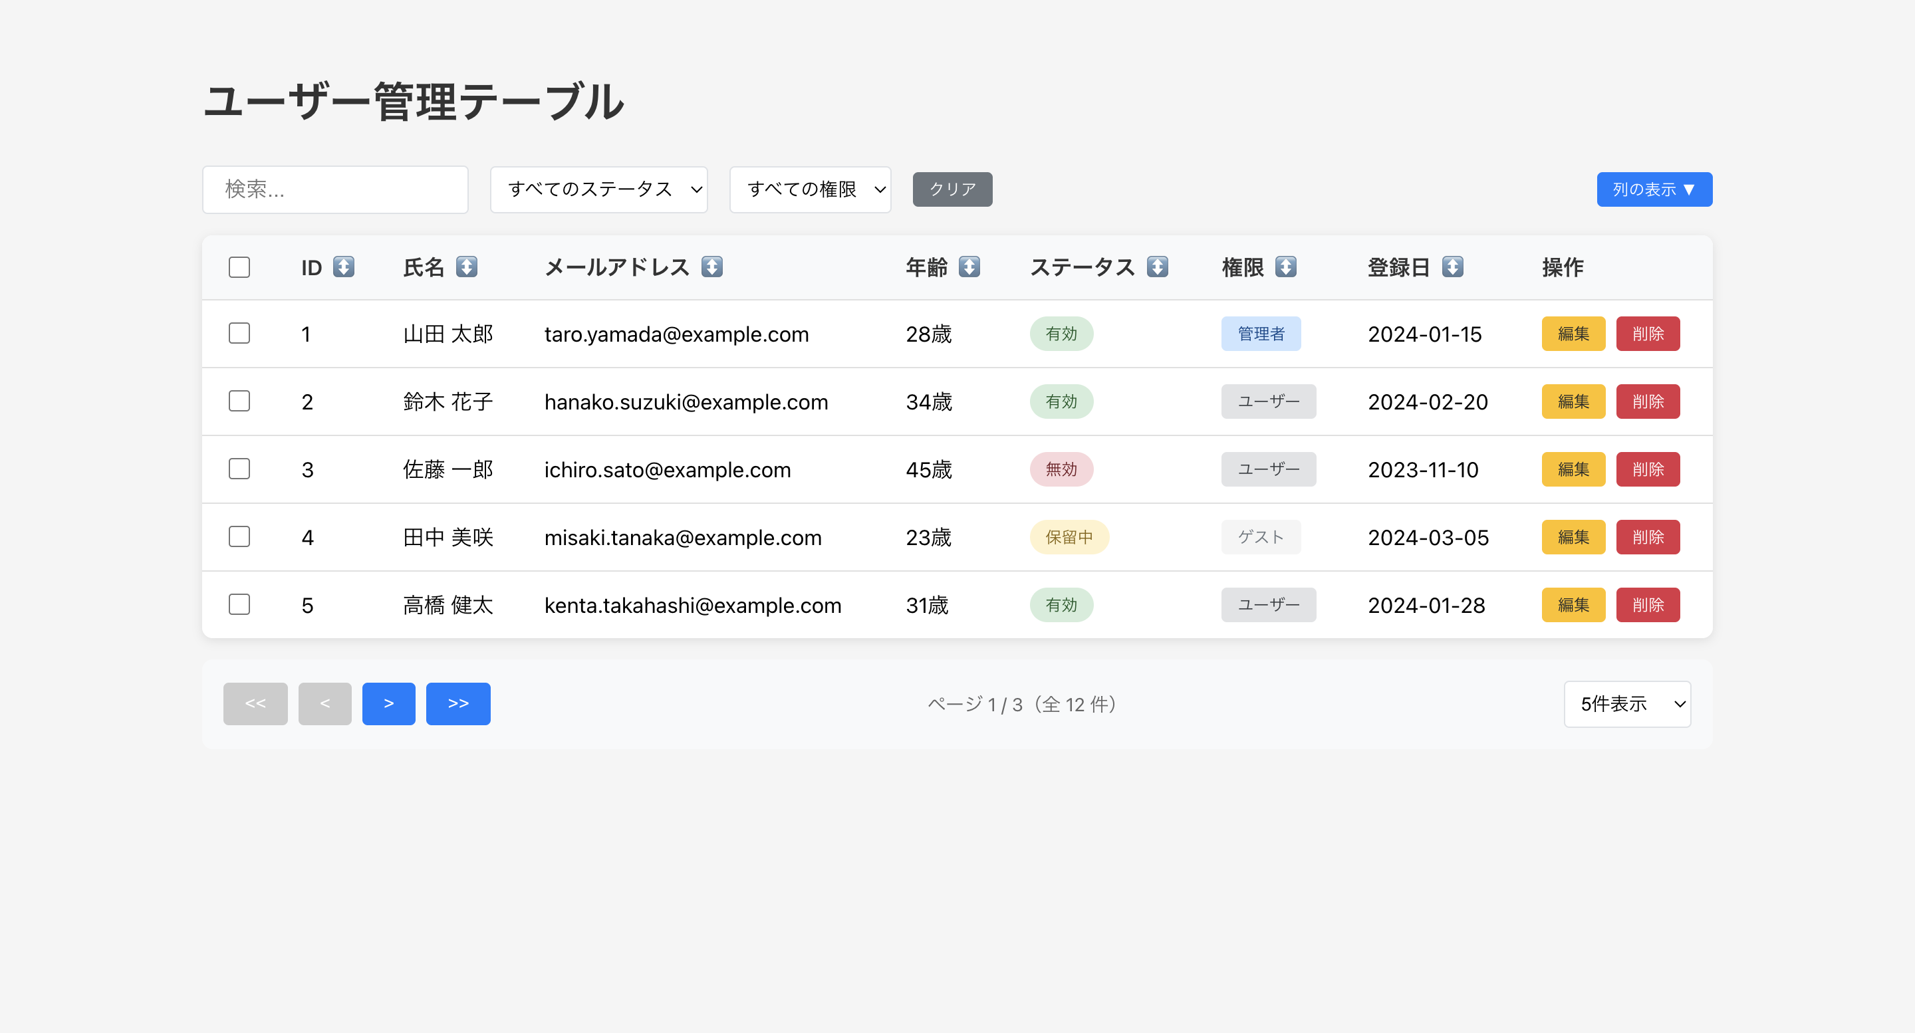This screenshot has height=1033, width=1915.
Task: Expand the すべての権限 dropdown
Action: (x=810, y=189)
